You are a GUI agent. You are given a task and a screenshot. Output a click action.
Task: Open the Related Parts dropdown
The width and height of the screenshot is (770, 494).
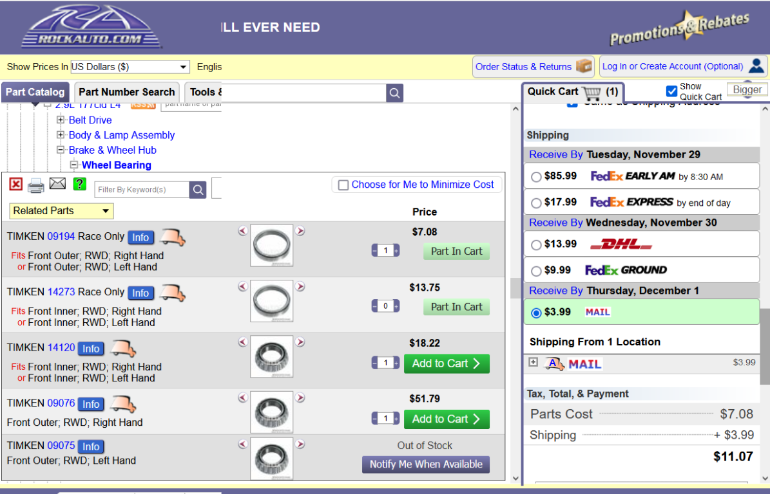pyautogui.click(x=61, y=211)
